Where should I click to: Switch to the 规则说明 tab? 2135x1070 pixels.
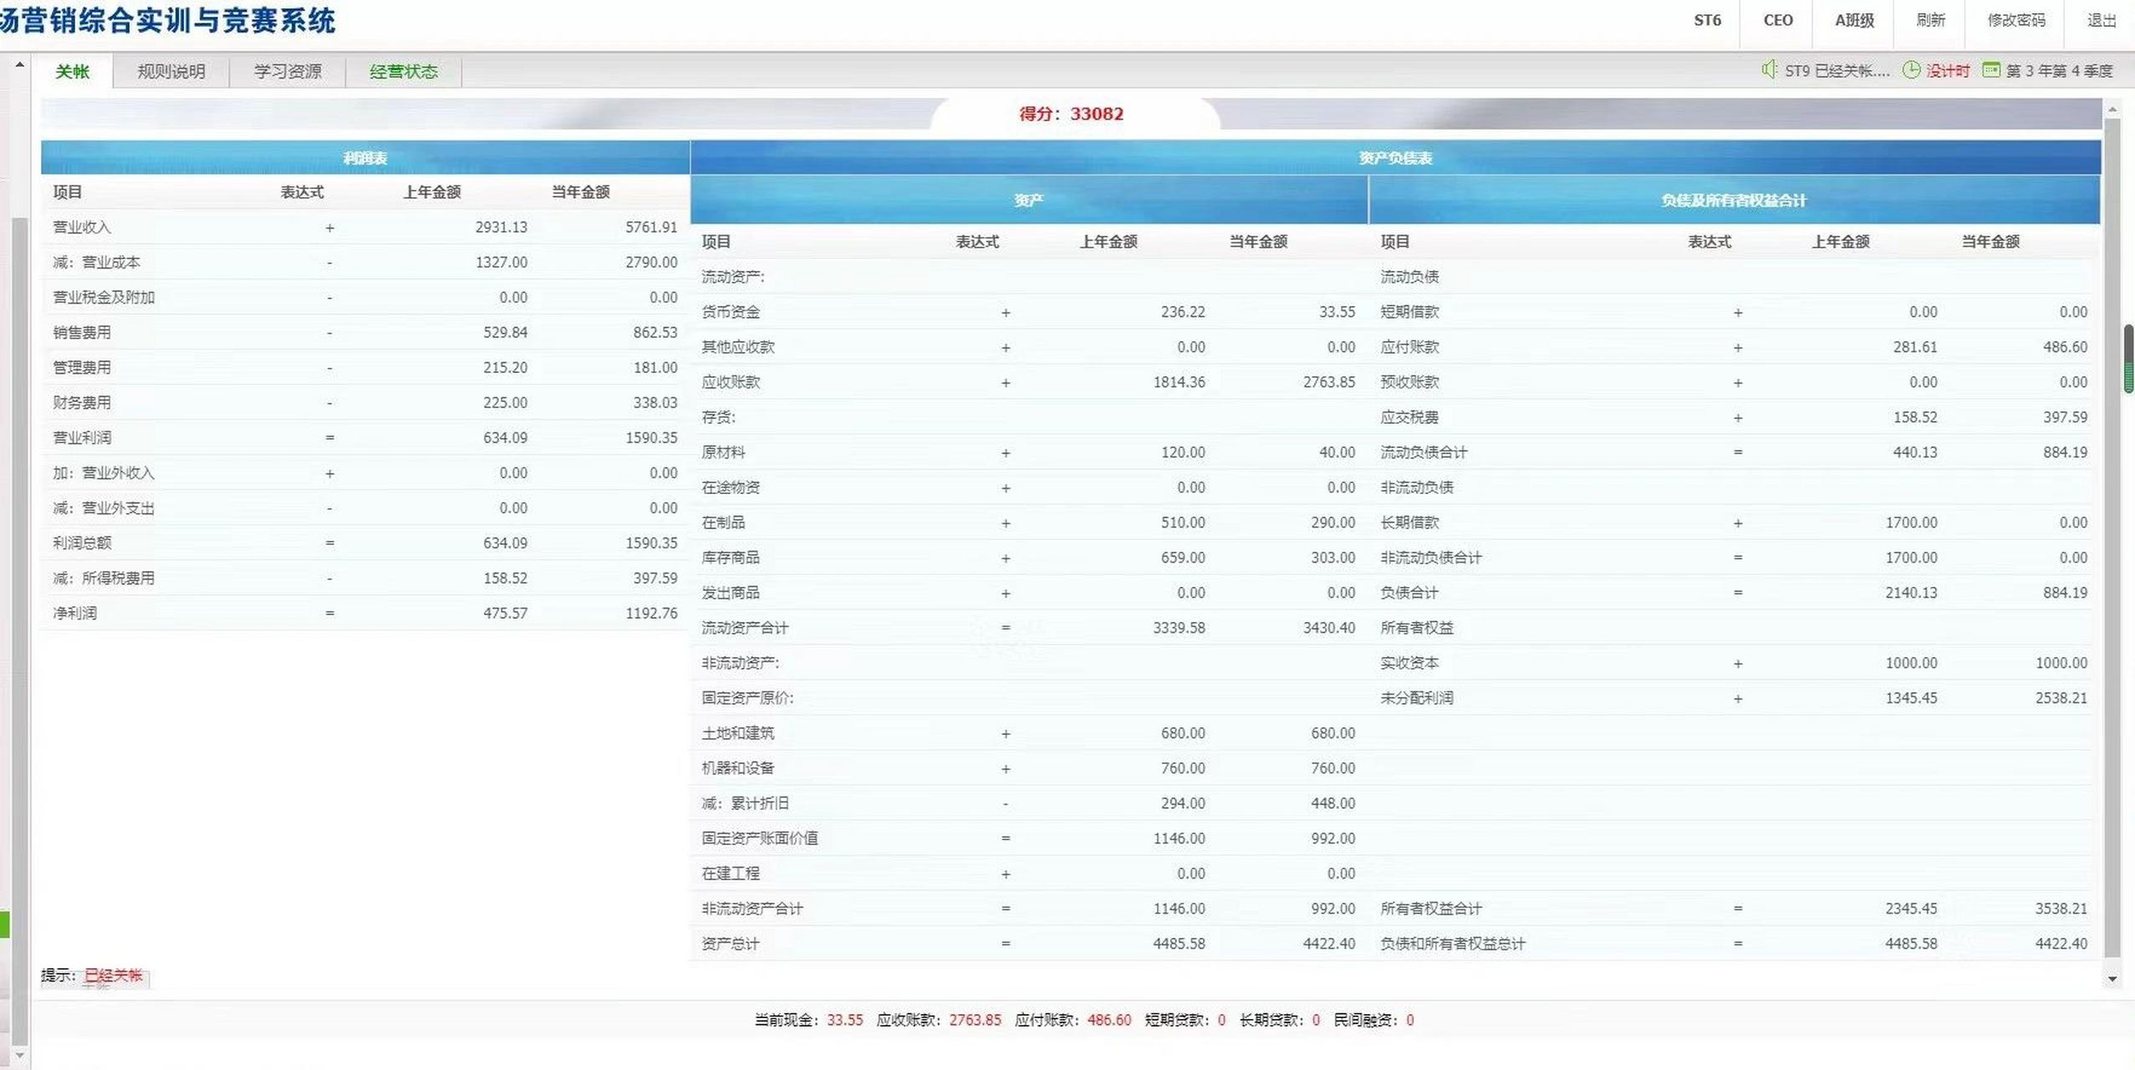(171, 71)
